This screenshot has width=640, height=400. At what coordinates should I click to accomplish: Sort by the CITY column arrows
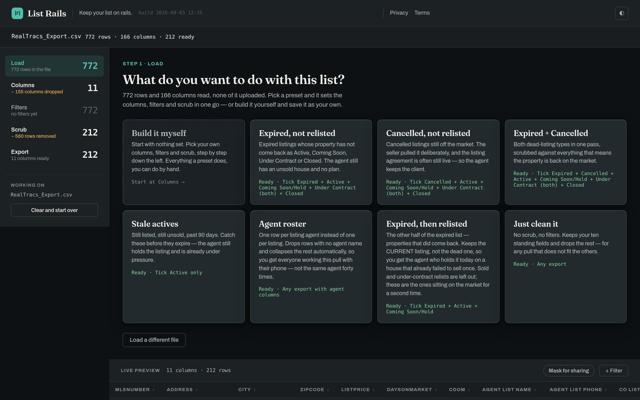254,390
